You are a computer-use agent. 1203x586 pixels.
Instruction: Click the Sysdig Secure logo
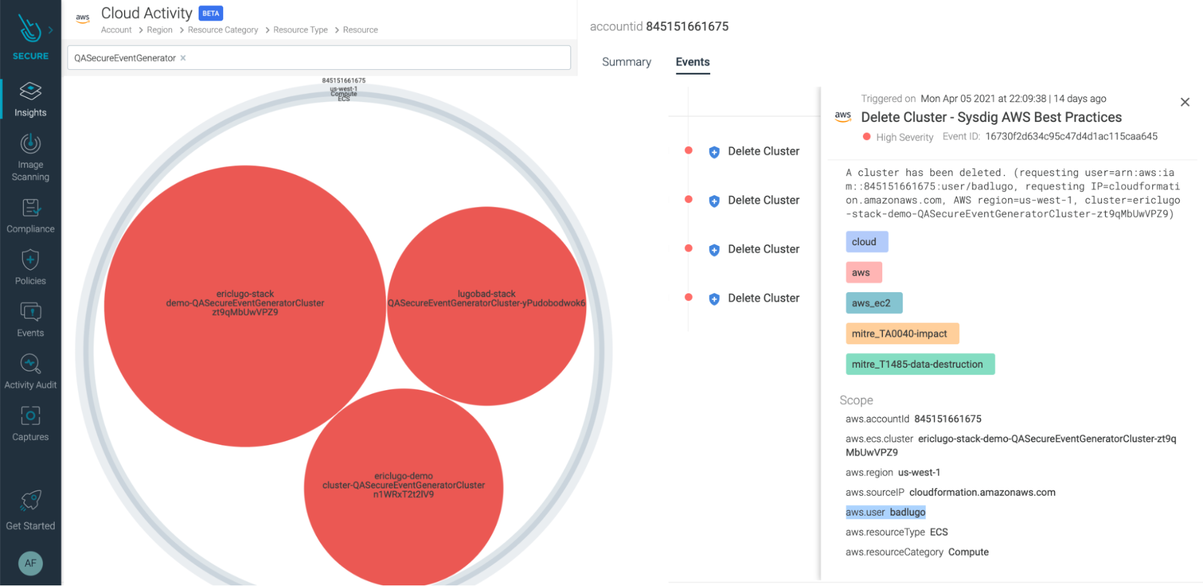(29, 28)
